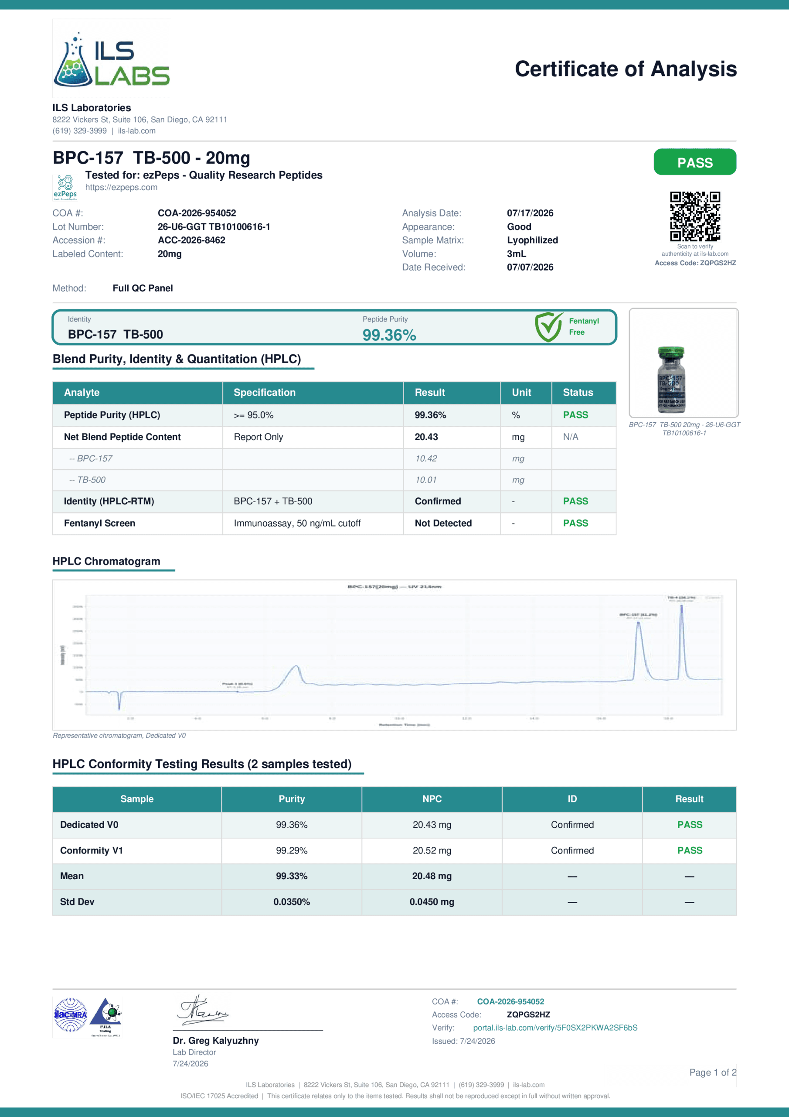Click Issued: 7/24/2026 text
This screenshot has height=1117, width=789.
click(463, 1041)
